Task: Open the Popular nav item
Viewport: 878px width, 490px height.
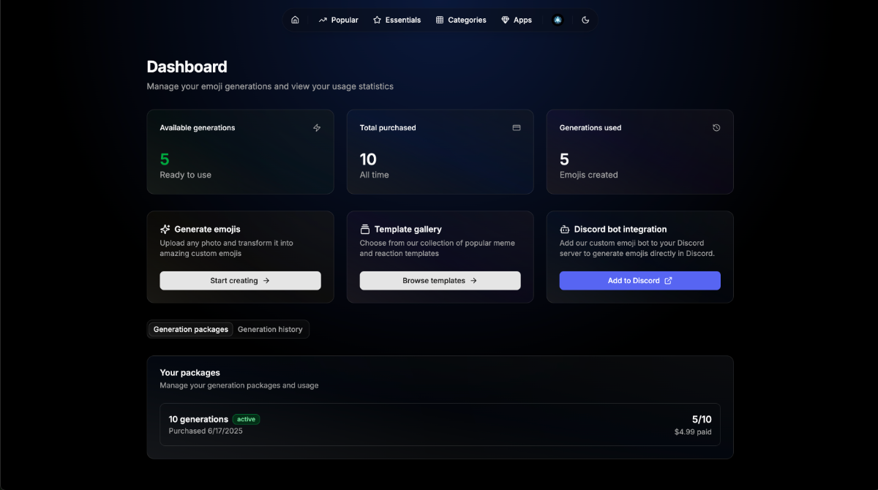Action: click(338, 20)
